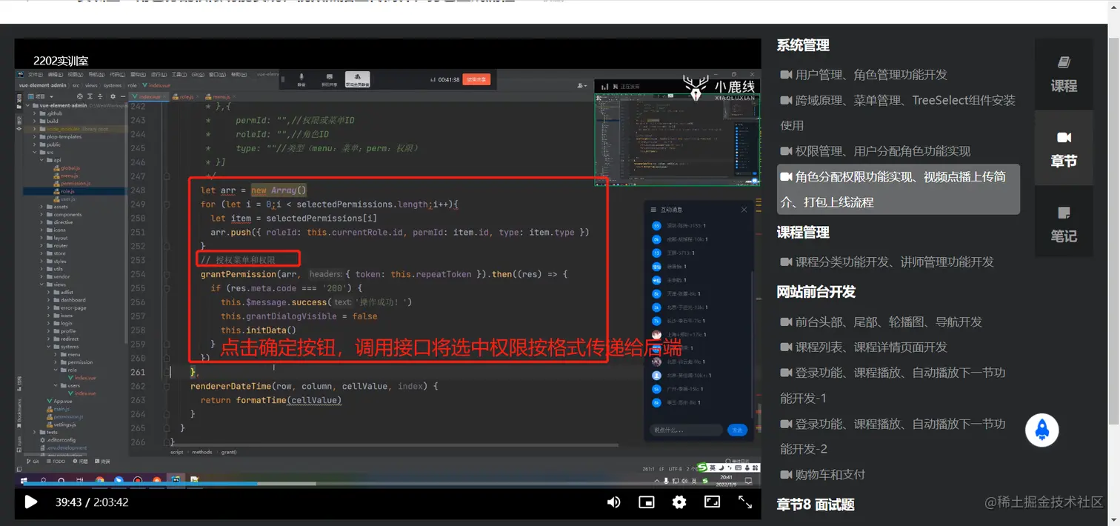Viewport: 1120px width, 526px height.
Task: Click the 系统管理 section heading
Action: coord(803,45)
